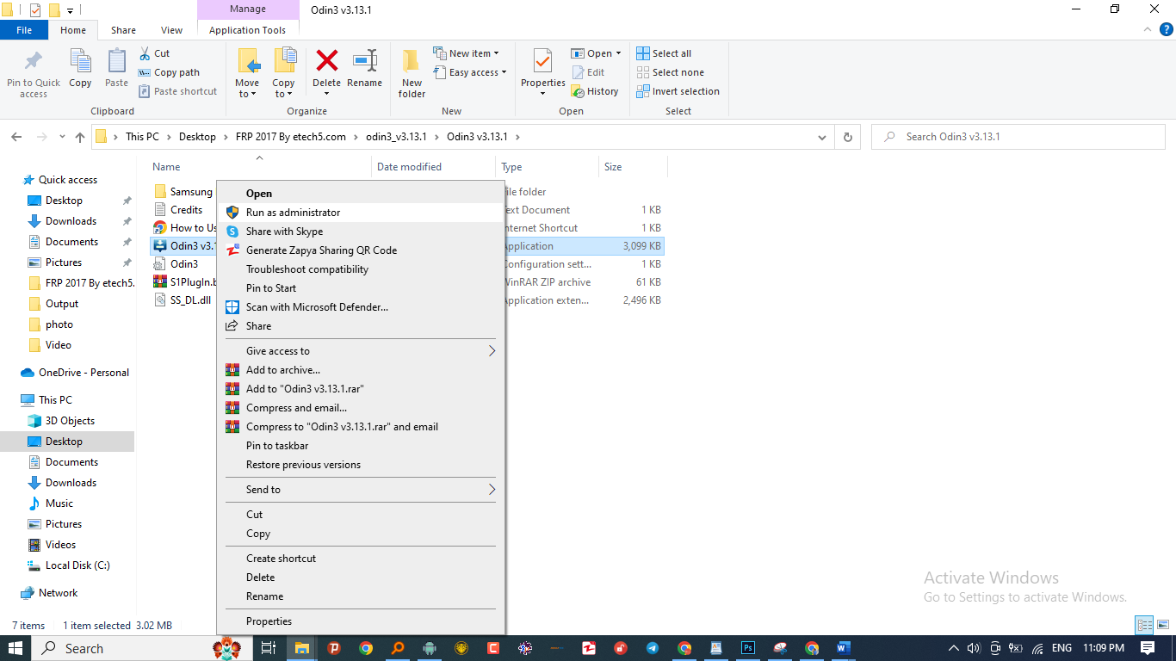Screen dimensions: 1176x661
Task: Click Select none in ribbon
Action: click(x=670, y=72)
